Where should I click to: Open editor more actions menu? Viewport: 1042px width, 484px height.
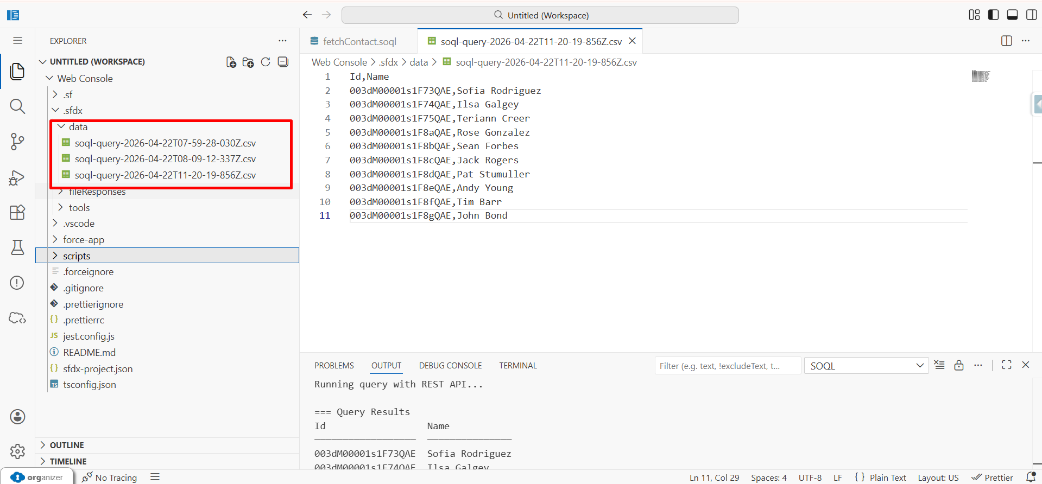point(1026,41)
